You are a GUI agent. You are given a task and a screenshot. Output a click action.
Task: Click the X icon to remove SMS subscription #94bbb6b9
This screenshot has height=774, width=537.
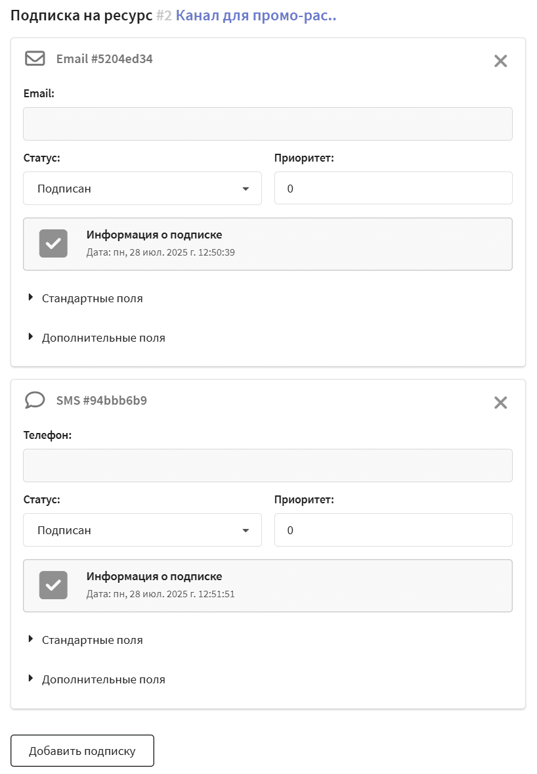[x=500, y=402]
